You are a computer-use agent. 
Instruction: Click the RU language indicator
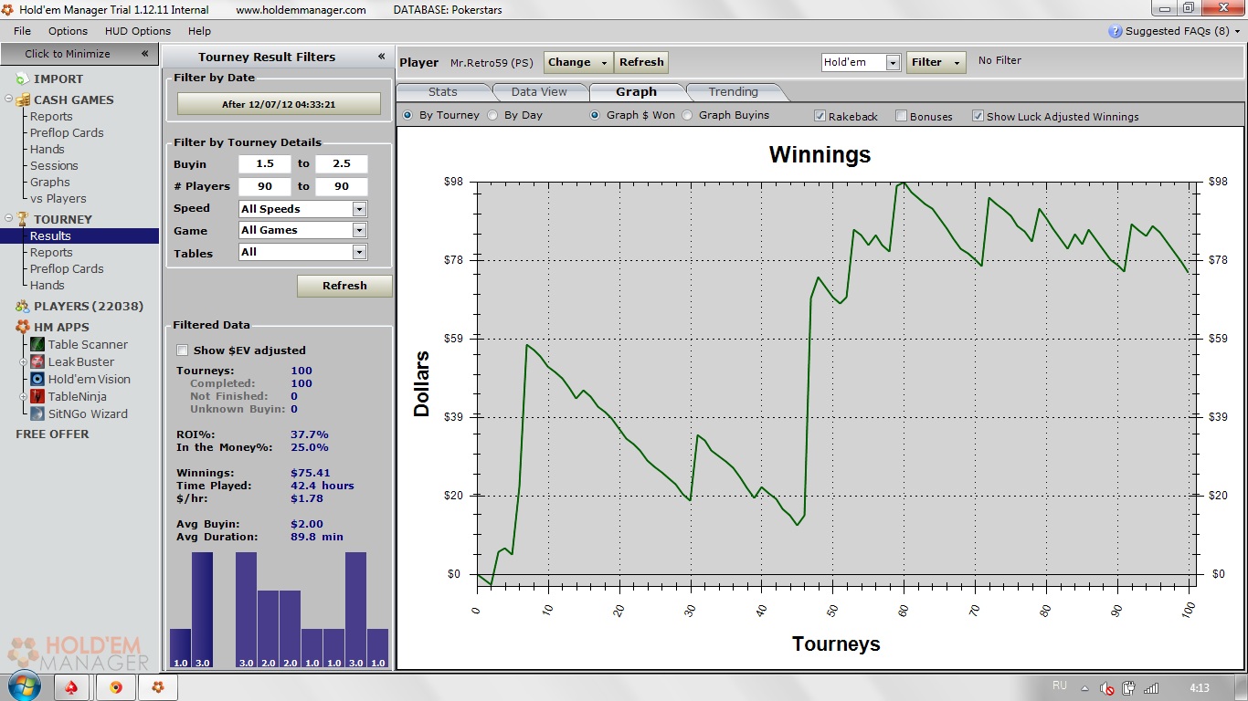point(1060,685)
